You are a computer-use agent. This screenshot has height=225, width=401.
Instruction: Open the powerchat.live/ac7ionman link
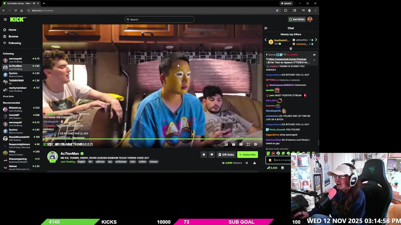click(x=287, y=59)
